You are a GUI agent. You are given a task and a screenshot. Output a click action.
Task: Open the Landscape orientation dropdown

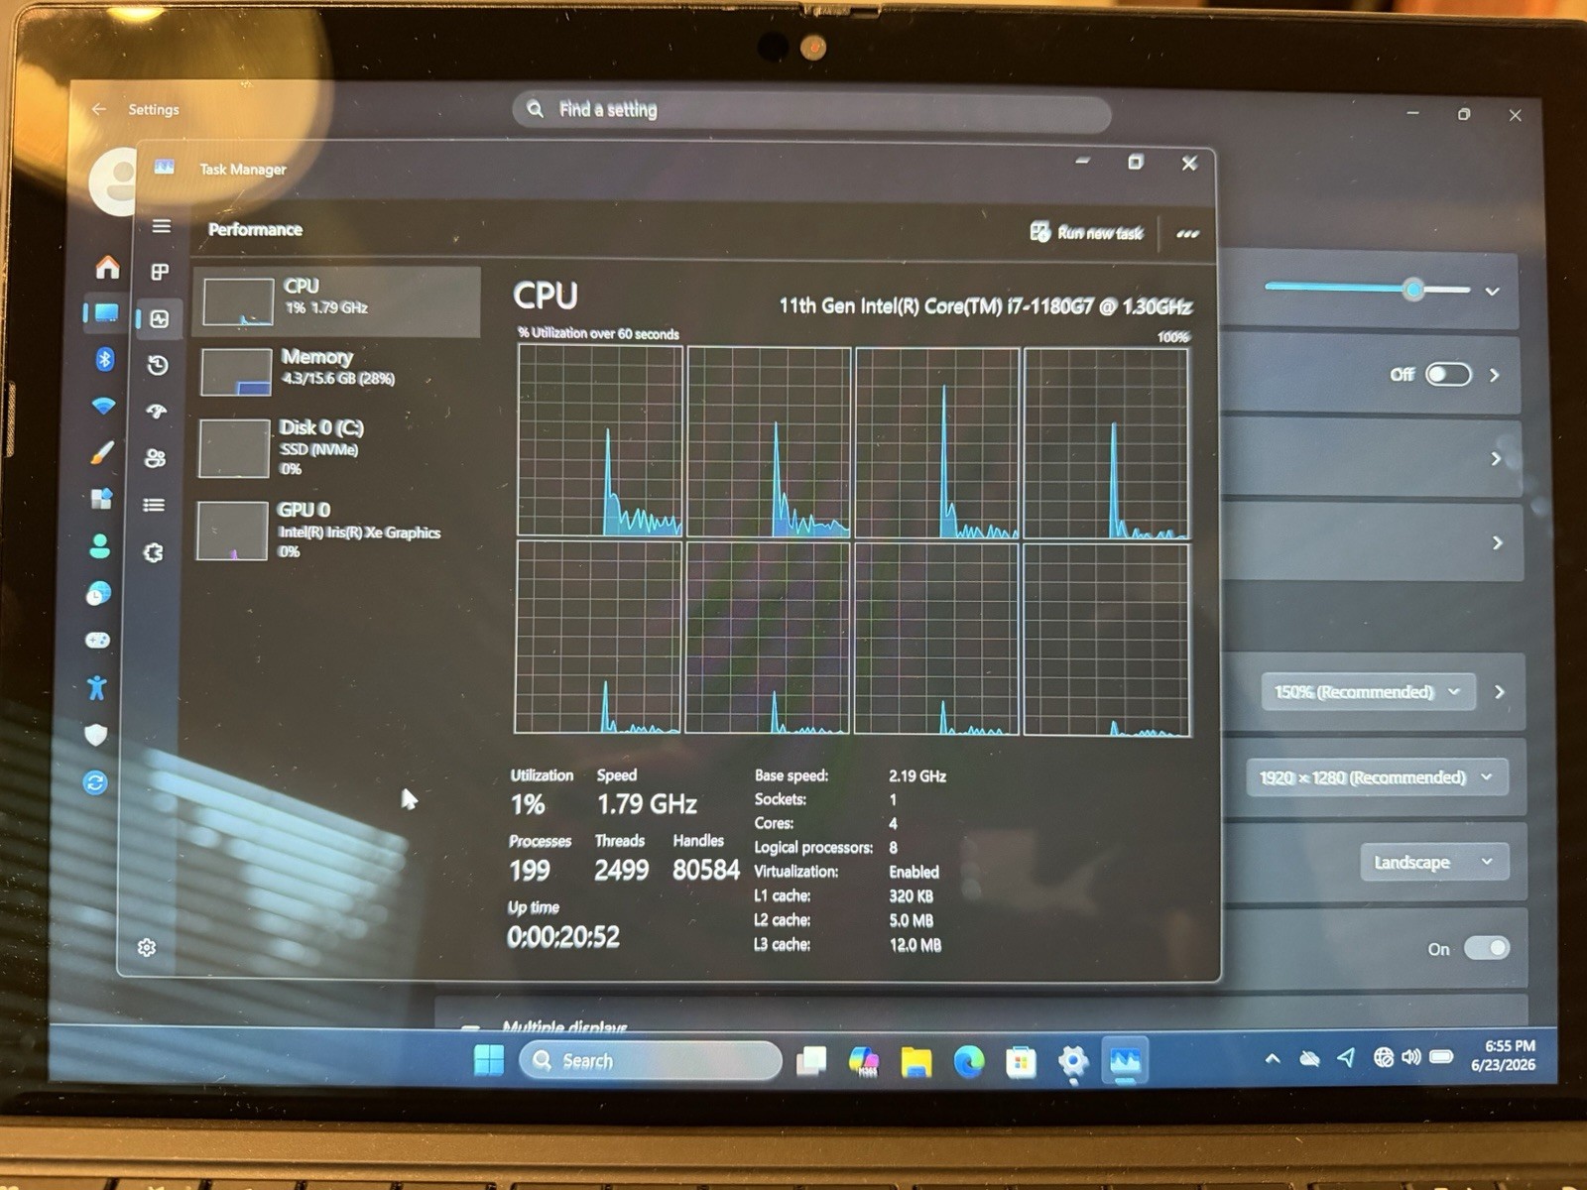1434,862
